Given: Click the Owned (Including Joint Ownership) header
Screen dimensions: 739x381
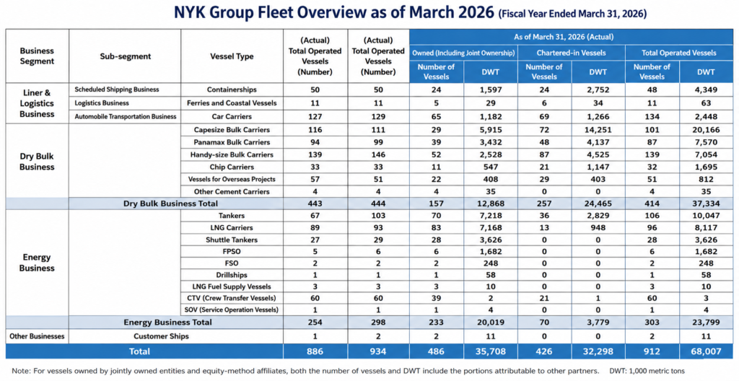Looking at the screenshot, I should 464,53.
